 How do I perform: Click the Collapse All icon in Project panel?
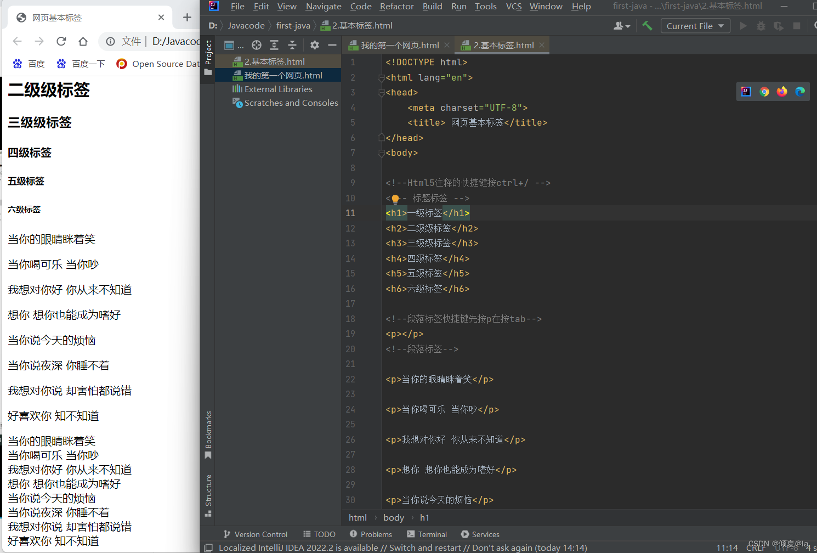click(292, 45)
